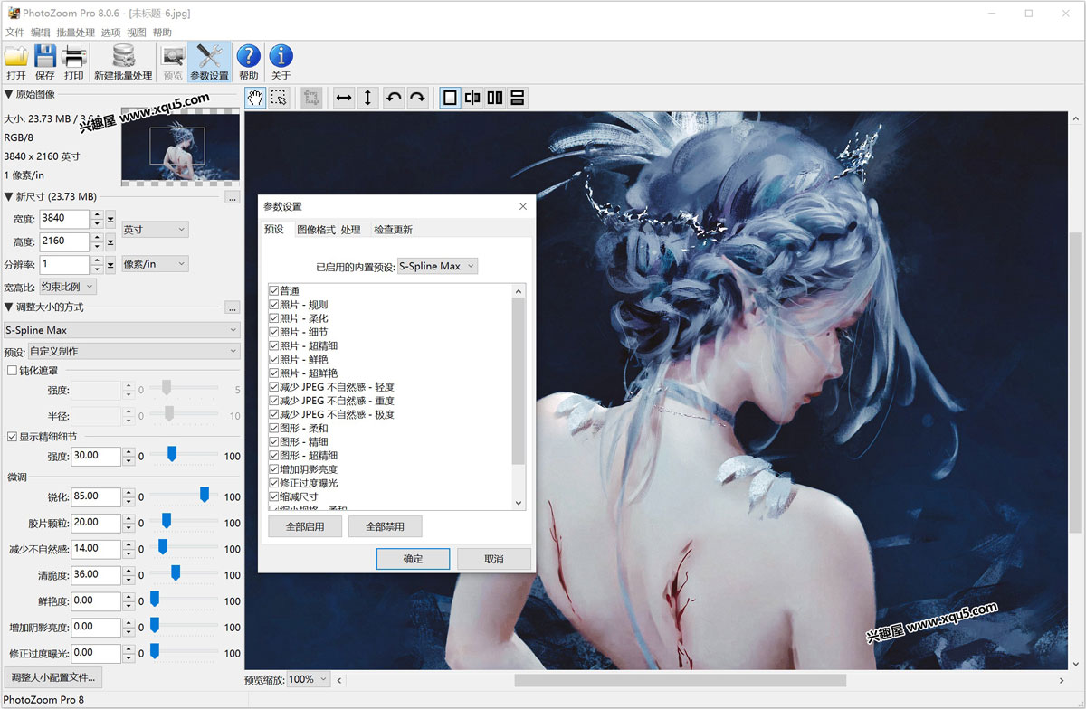
Task: Rotate image clockwise
Action: [417, 98]
